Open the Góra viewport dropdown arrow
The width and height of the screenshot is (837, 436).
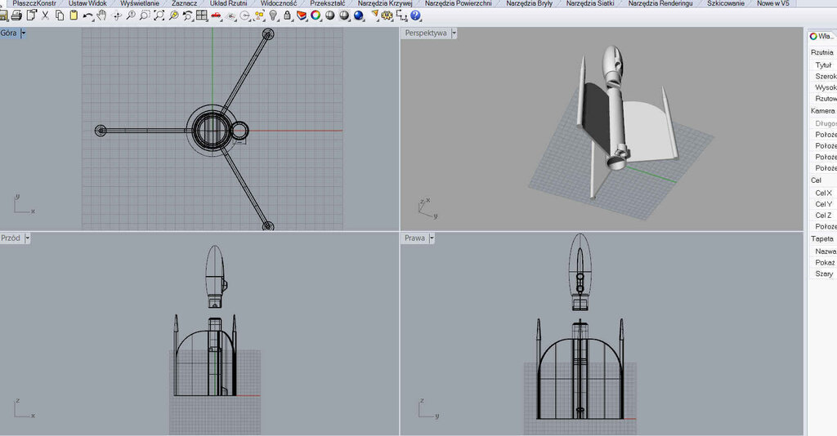point(23,33)
